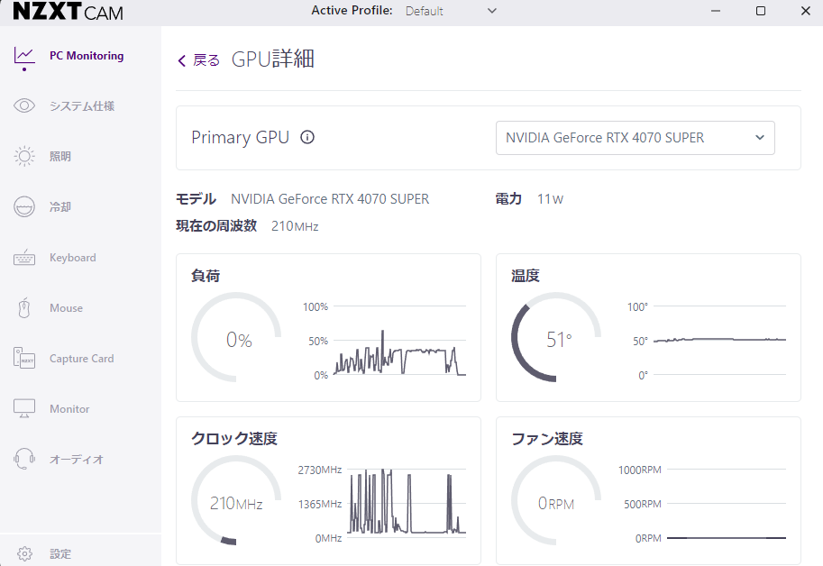Select the GPU詳細 page title
Screen dimensions: 823x566
(x=270, y=59)
